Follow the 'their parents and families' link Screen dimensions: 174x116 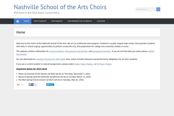tap(76, 51)
